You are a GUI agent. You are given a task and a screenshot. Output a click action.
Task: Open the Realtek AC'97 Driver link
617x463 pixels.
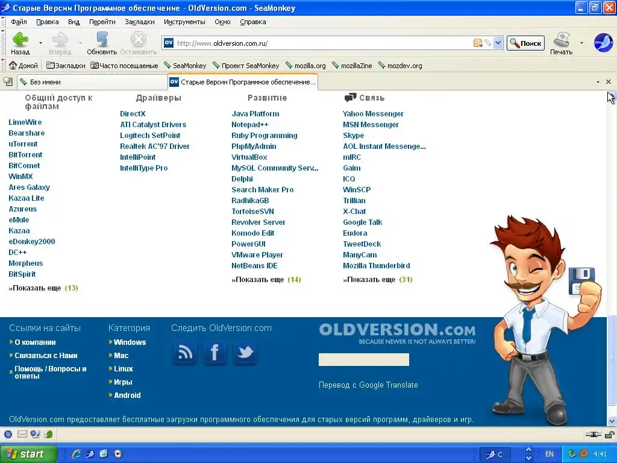point(155,146)
